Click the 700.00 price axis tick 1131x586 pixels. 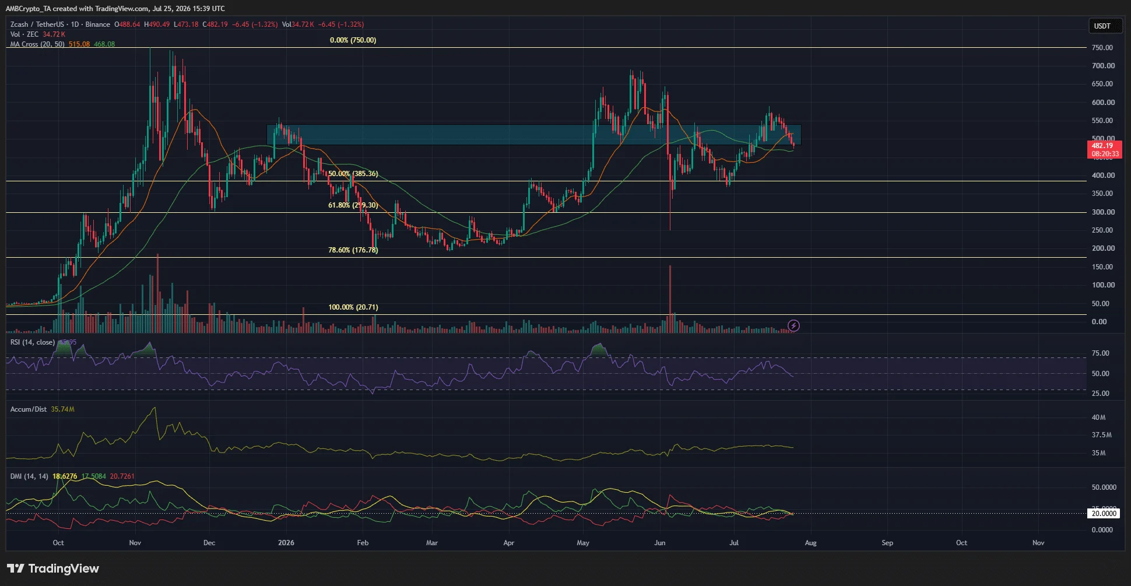pyautogui.click(x=1103, y=66)
